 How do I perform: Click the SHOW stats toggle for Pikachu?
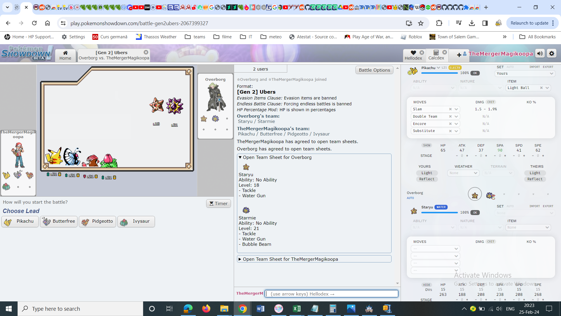[427, 145]
